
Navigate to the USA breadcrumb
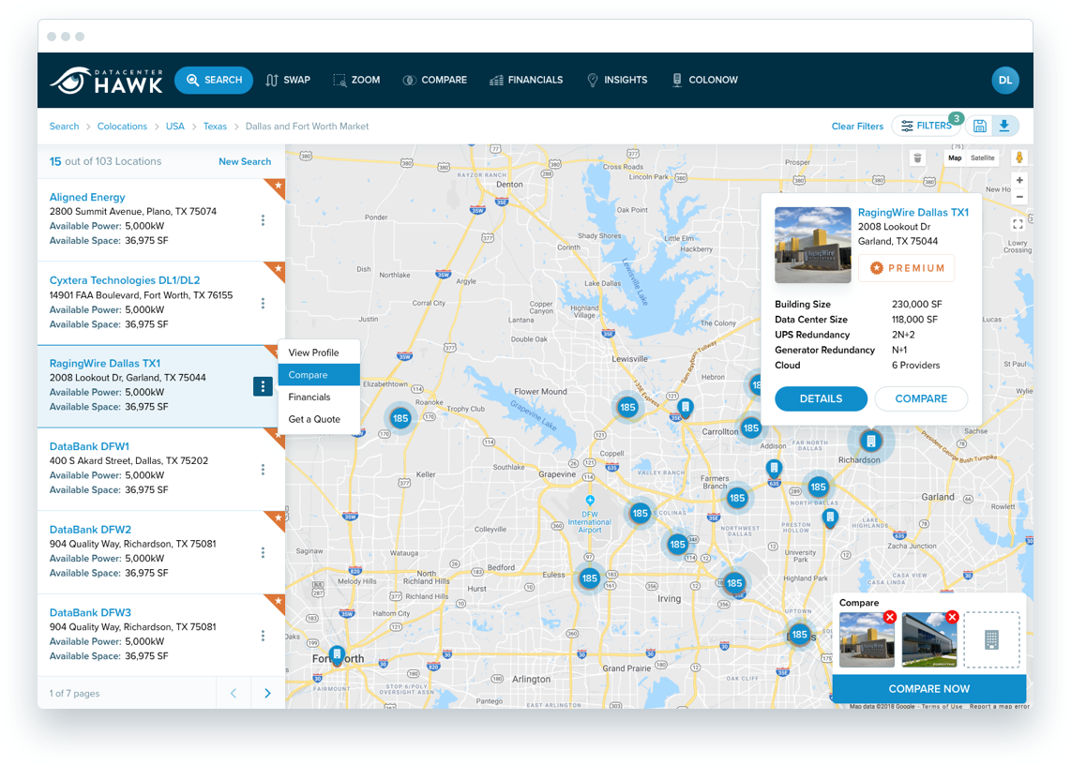tap(174, 127)
